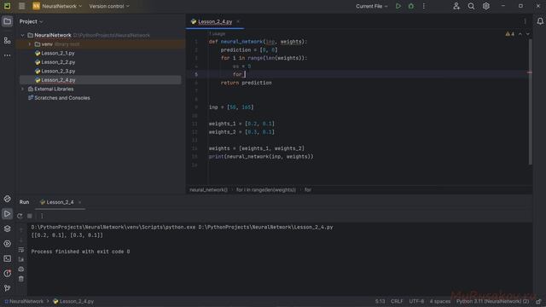Open Search Everywhere magnifier
546x307 pixels.
click(471, 6)
